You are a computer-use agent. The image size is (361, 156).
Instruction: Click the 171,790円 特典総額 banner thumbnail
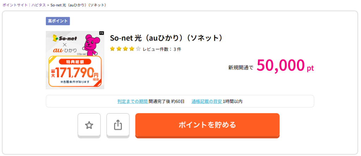75,73
